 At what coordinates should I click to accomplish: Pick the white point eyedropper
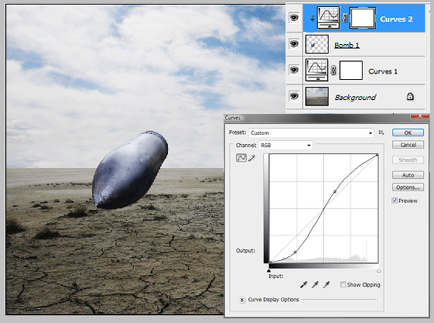326,285
